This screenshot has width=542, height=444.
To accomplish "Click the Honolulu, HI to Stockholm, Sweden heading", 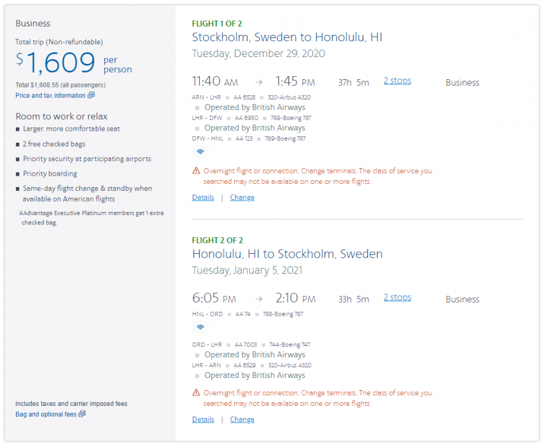I will 287,254.
